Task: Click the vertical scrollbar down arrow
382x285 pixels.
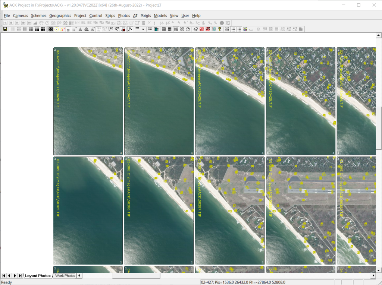Action: coord(379,270)
